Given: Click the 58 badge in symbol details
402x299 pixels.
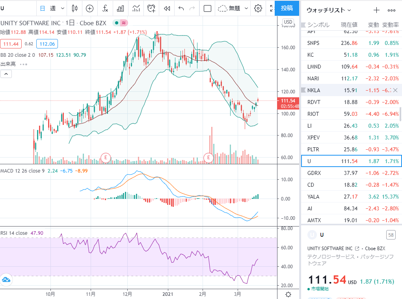Looking at the screenshot, I should [391, 235].
